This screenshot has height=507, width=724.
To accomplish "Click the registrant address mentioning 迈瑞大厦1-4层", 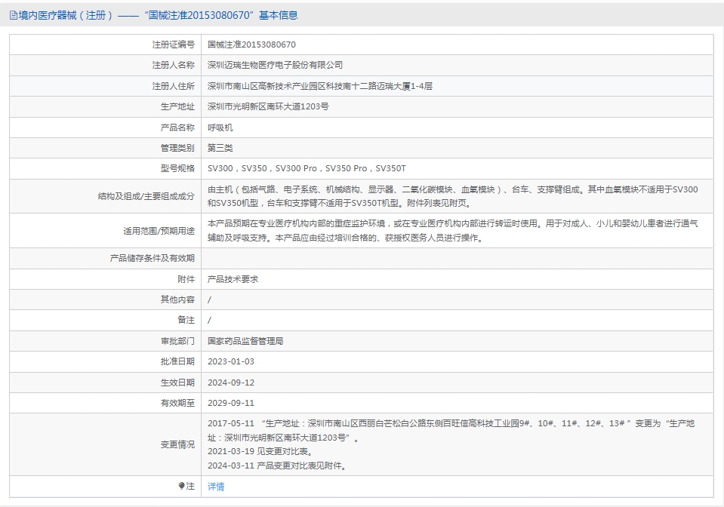I will tap(320, 86).
